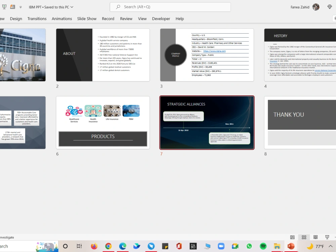
Task: Switch to Slide Sorter view via status bar icon
Action: [304, 237]
